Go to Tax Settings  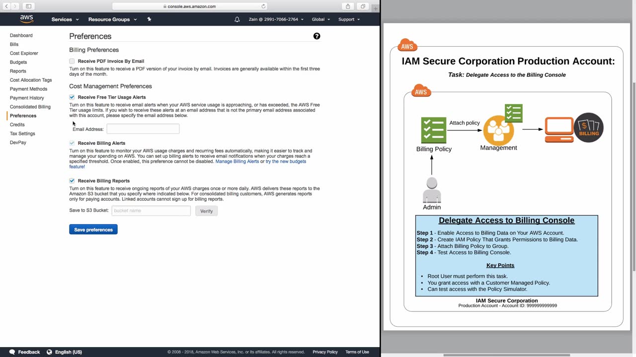coord(22,133)
